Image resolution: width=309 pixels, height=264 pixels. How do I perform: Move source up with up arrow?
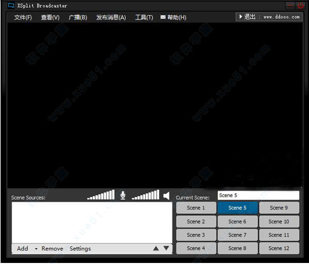[156, 249]
